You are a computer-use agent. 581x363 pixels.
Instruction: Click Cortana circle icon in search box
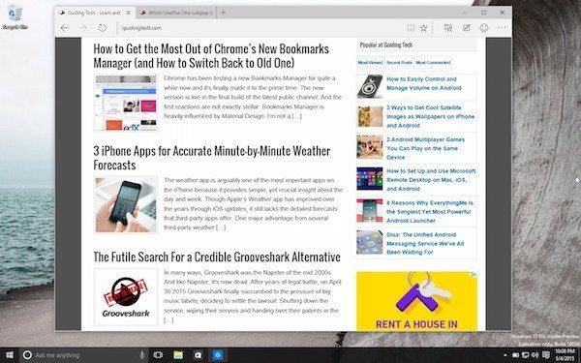(27, 355)
